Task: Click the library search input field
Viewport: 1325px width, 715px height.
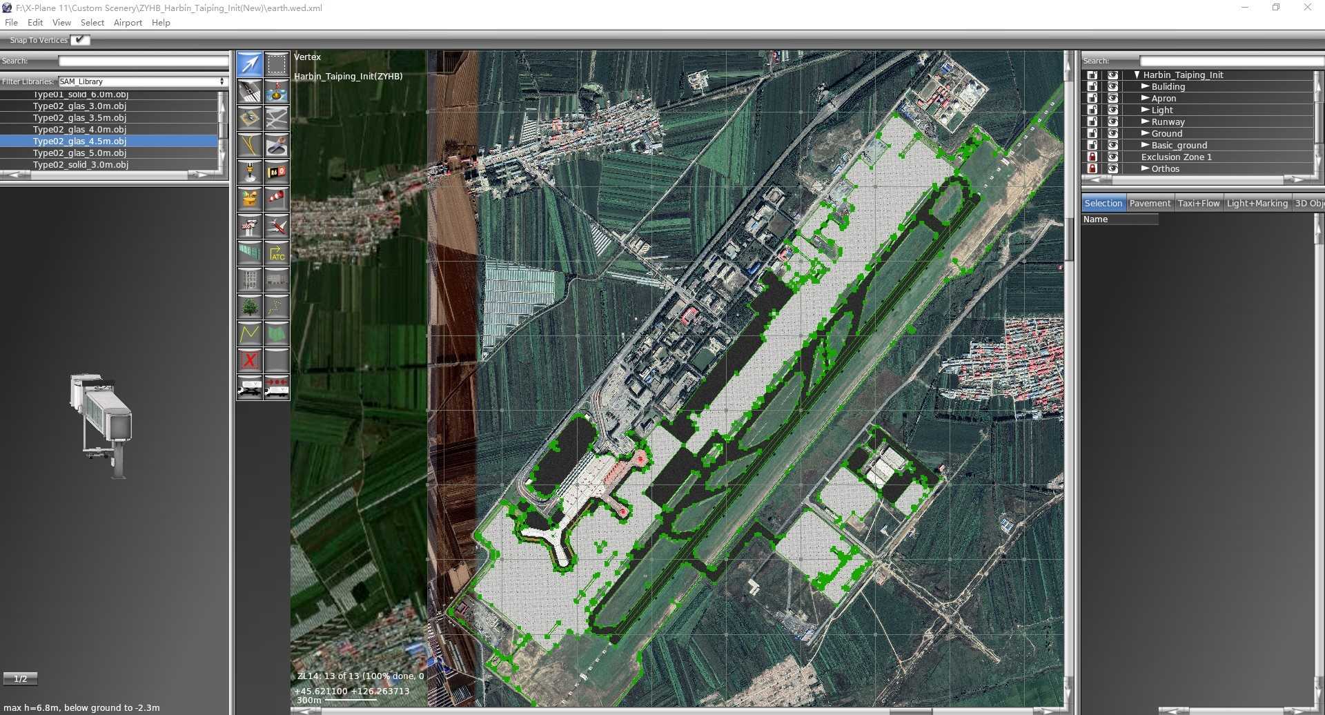Action: [x=143, y=61]
